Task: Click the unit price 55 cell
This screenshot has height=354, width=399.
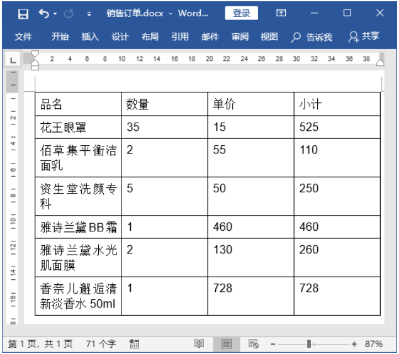Action: 251,158
